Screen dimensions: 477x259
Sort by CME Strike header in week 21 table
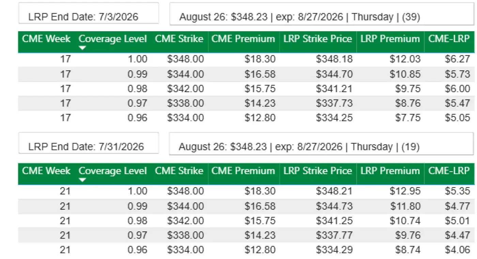[x=179, y=171]
